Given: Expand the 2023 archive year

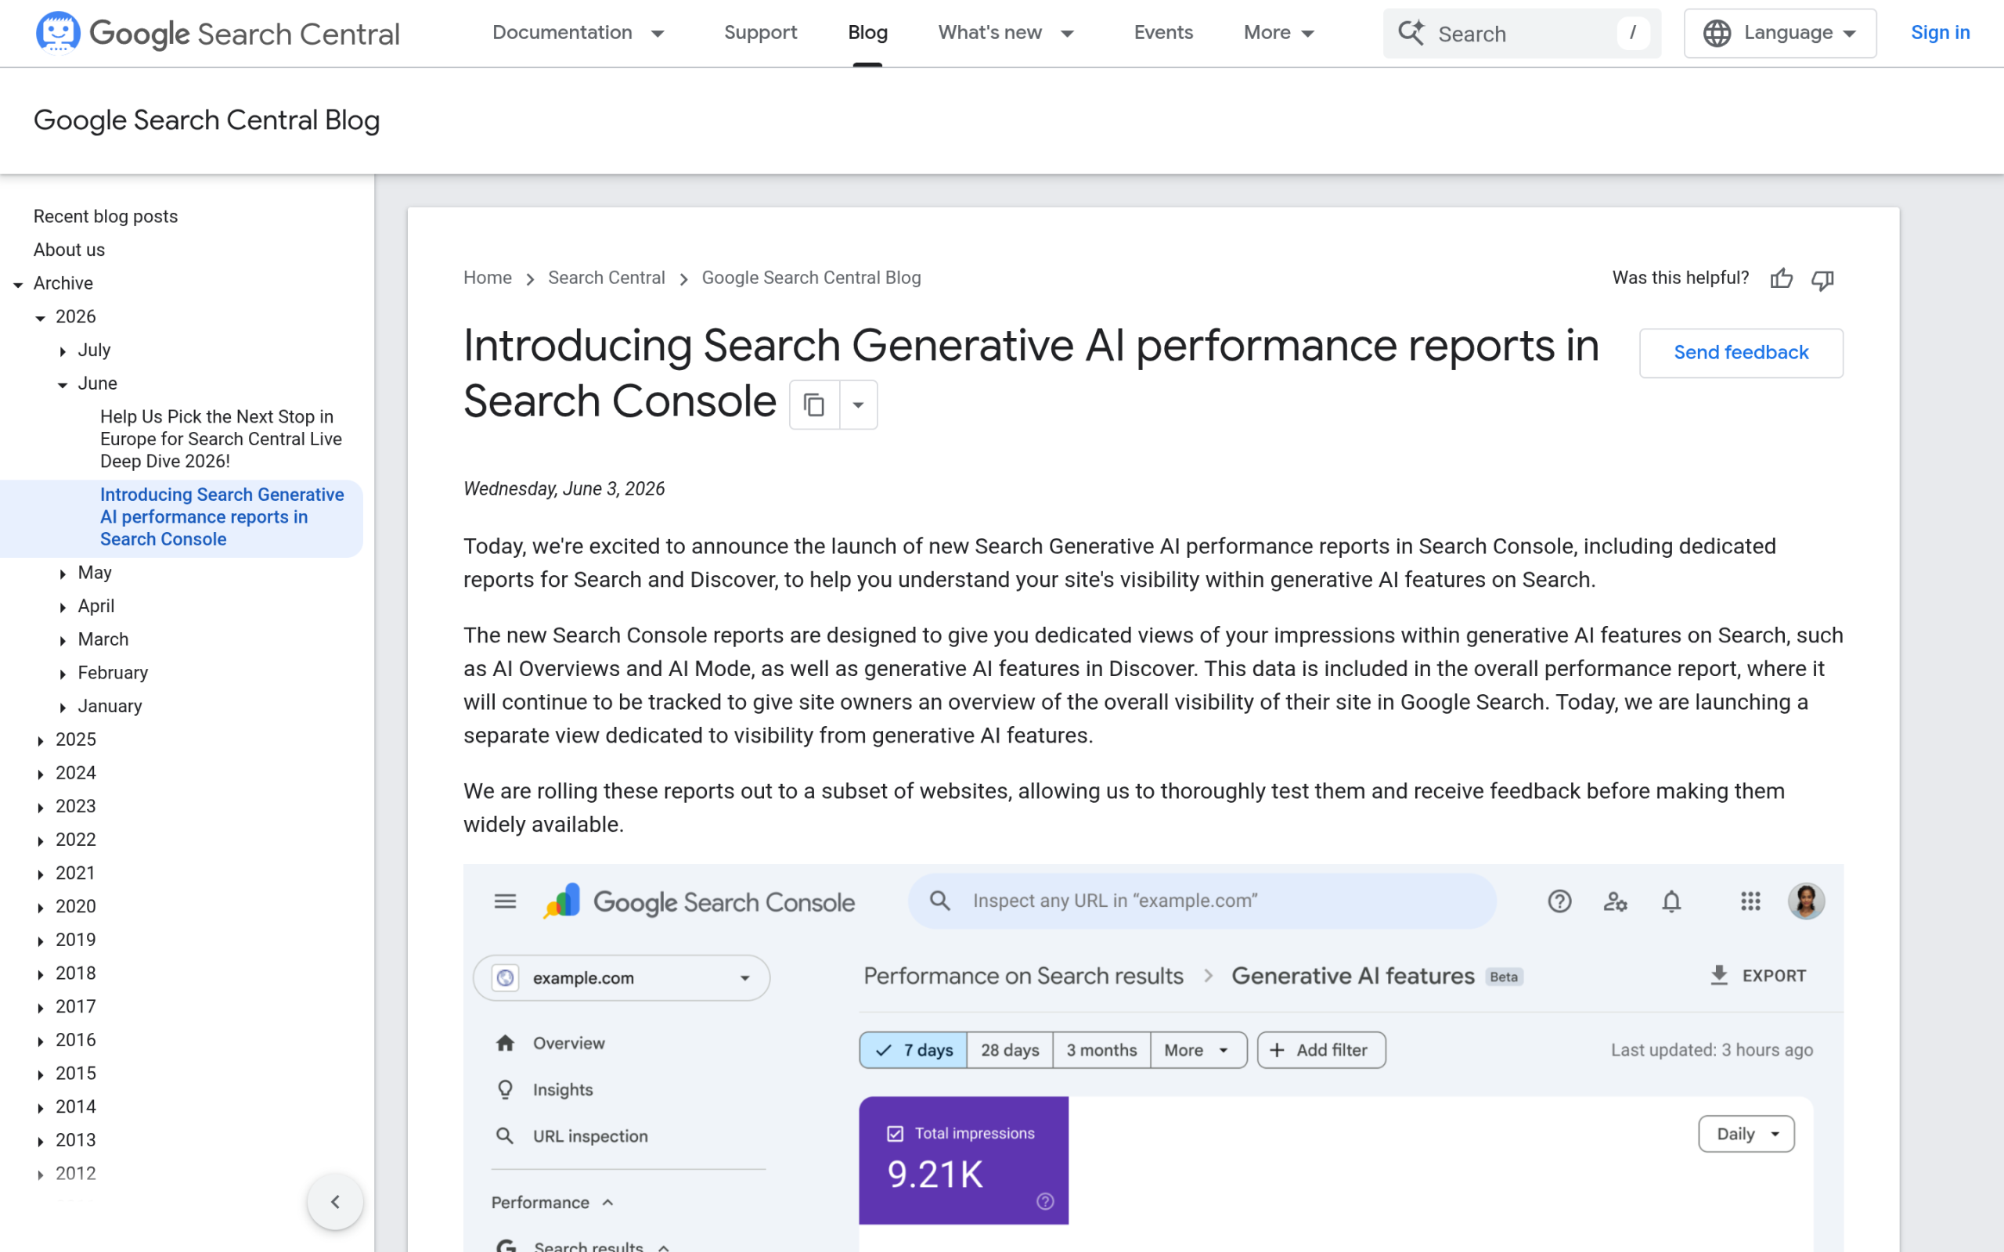Looking at the screenshot, I should point(41,808).
